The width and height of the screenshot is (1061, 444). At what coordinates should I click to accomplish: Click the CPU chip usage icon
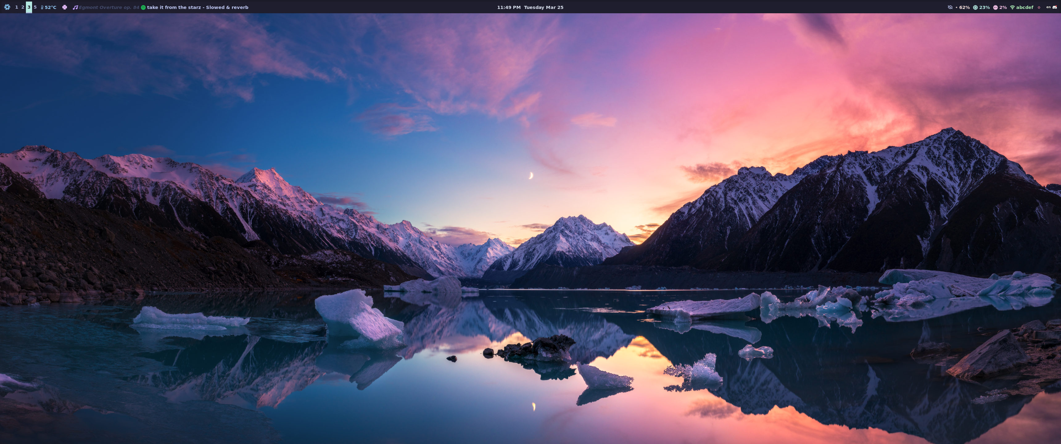(975, 7)
